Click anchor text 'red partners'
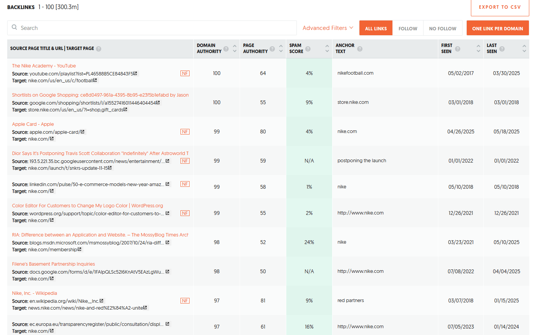 coord(351,301)
